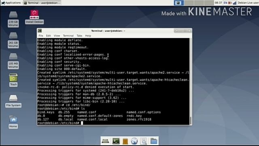Click the 'Processing triggers for man-db' line
Screen dimensions: 259x146
[x=79, y=94]
